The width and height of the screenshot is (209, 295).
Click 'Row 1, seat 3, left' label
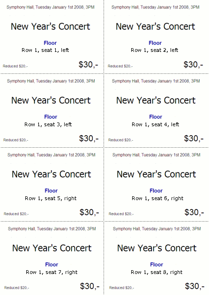pyautogui.click(x=48, y=124)
